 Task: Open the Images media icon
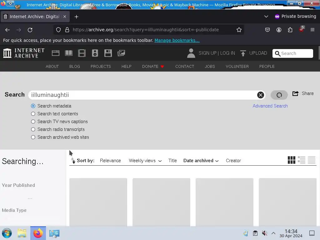click(121, 53)
